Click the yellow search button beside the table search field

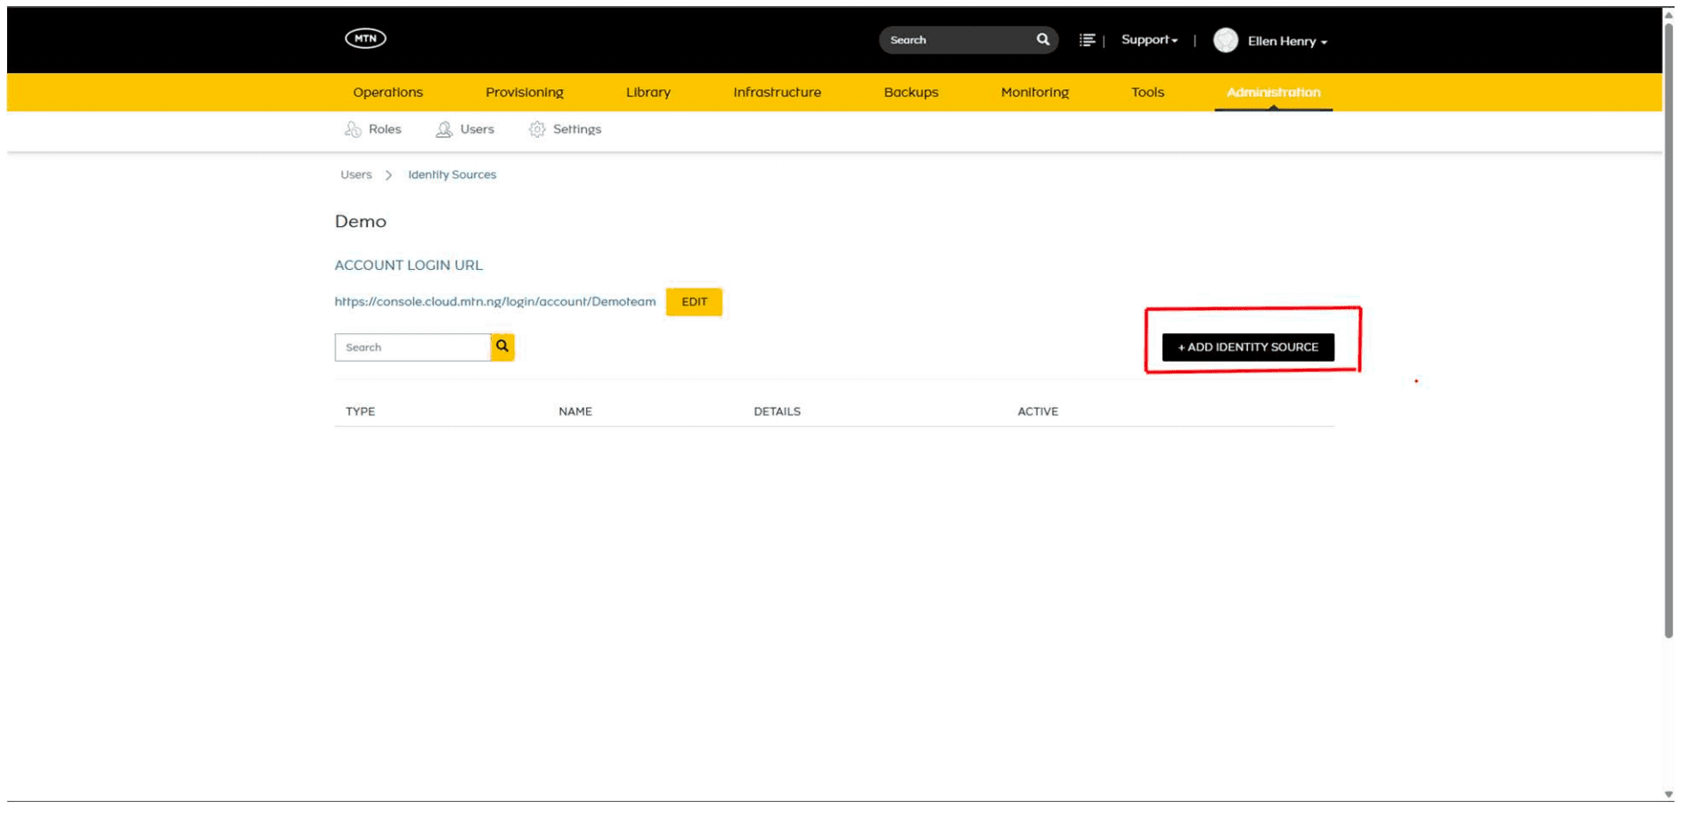coord(502,347)
